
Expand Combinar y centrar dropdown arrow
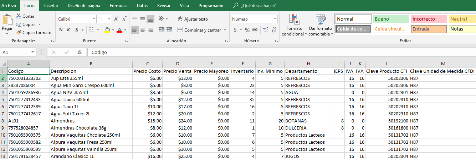pyautogui.click(x=225, y=30)
